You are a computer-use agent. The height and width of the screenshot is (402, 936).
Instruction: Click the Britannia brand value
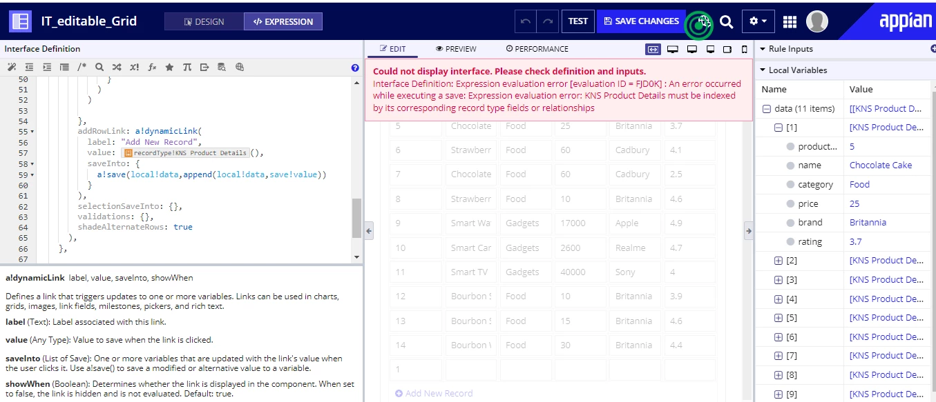point(868,223)
